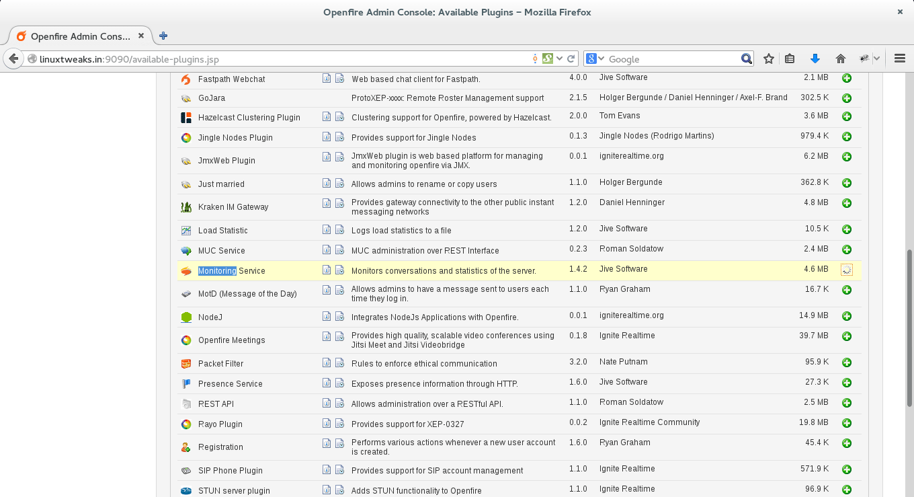Install the SIP Phone Plugin
Screen dimensions: 914x497
click(847, 470)
